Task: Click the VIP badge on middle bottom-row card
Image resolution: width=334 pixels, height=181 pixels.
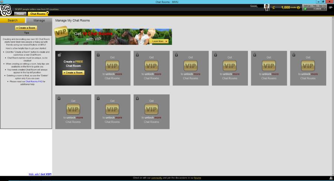Action: (112, 109)
